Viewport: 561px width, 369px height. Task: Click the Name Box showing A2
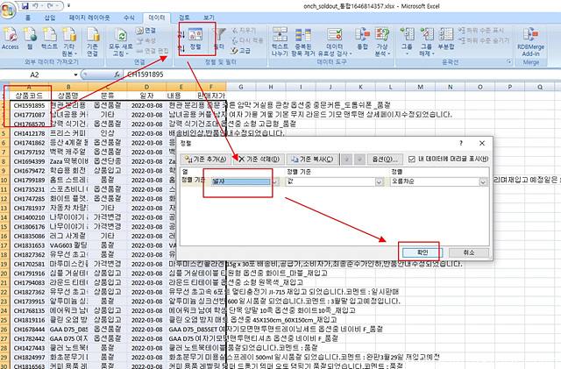[x=36, y=75]
